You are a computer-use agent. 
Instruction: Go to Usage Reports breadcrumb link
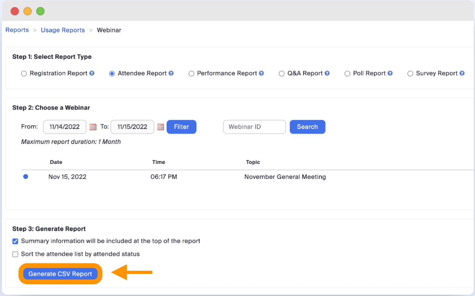(x=63, y=30)
